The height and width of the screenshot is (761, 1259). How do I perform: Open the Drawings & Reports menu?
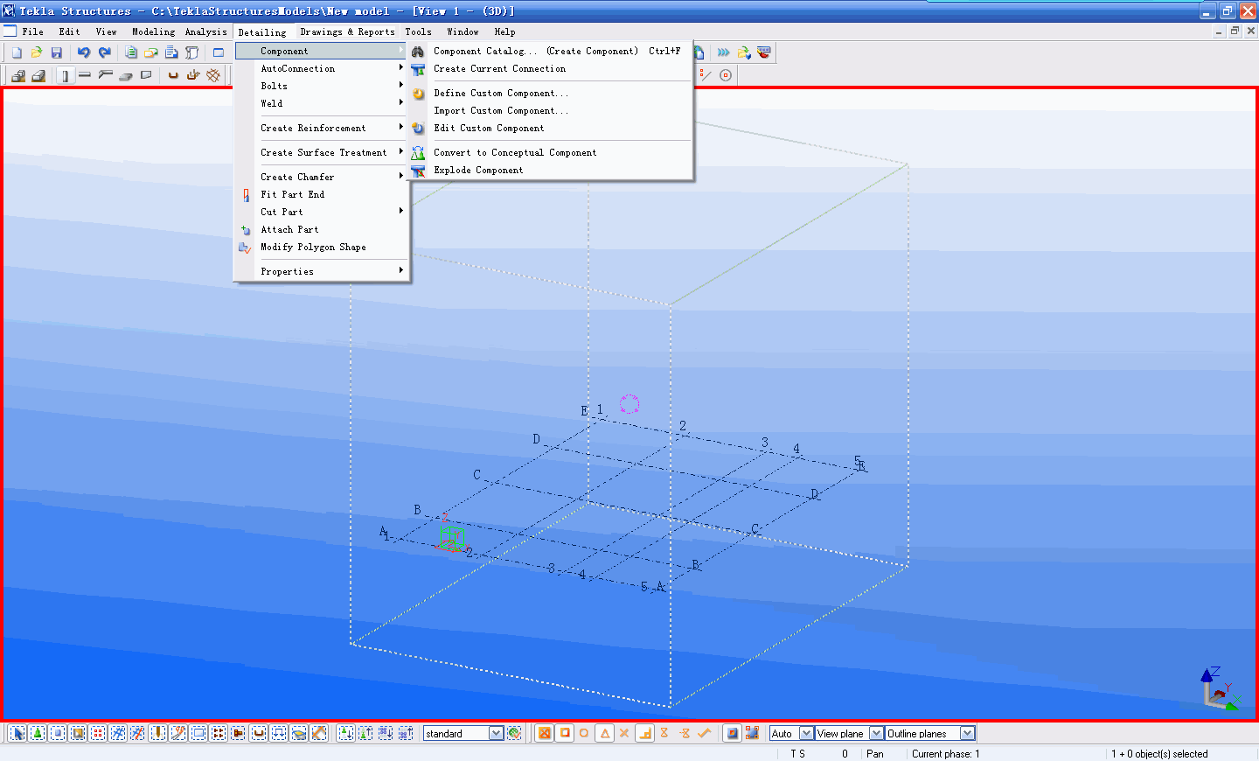347,31
